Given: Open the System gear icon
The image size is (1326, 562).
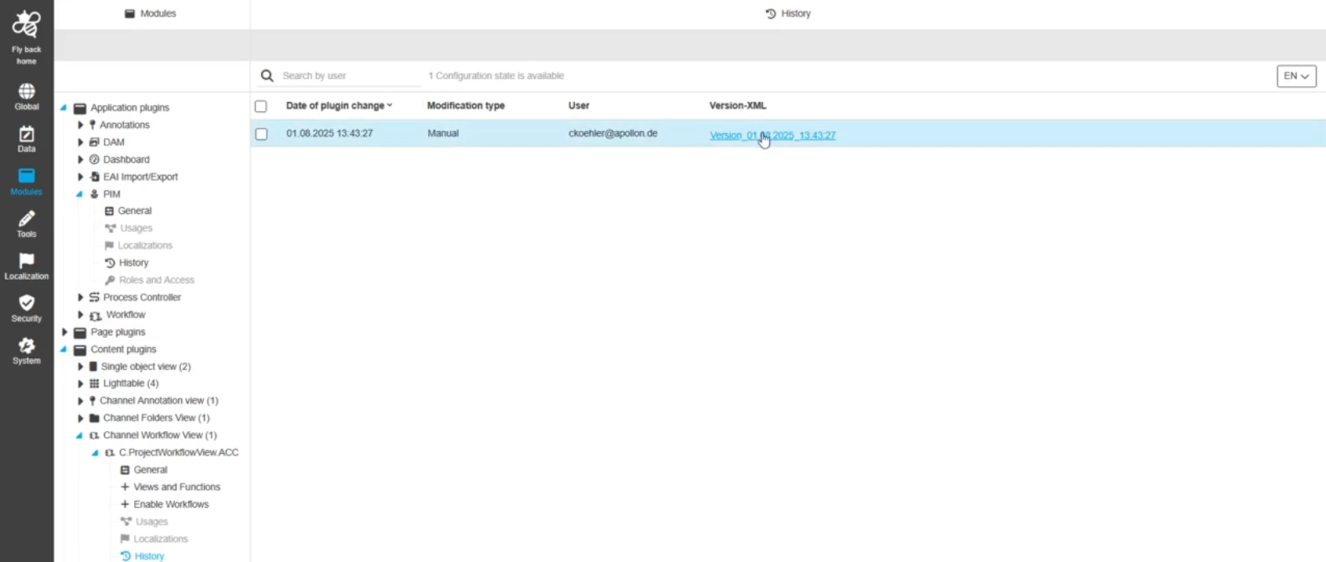Looking at the screenshot, I should pos(26,346).
